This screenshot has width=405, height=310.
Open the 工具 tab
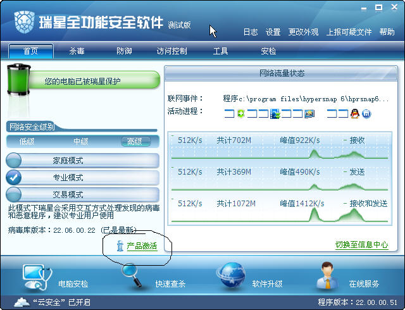tap(220, 51)
